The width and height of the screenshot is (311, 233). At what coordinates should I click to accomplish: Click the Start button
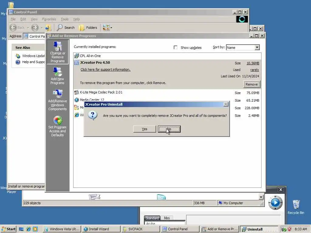[x=9, y=229]
